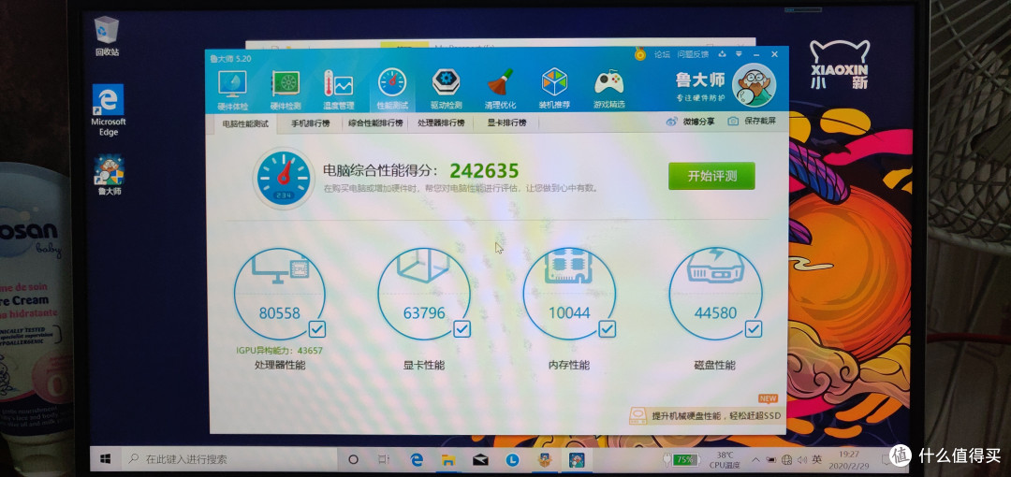This screenshot has width=1011, height=477.
Task: Open the 驱动检测 driver detection section
Action: [447, 90]
